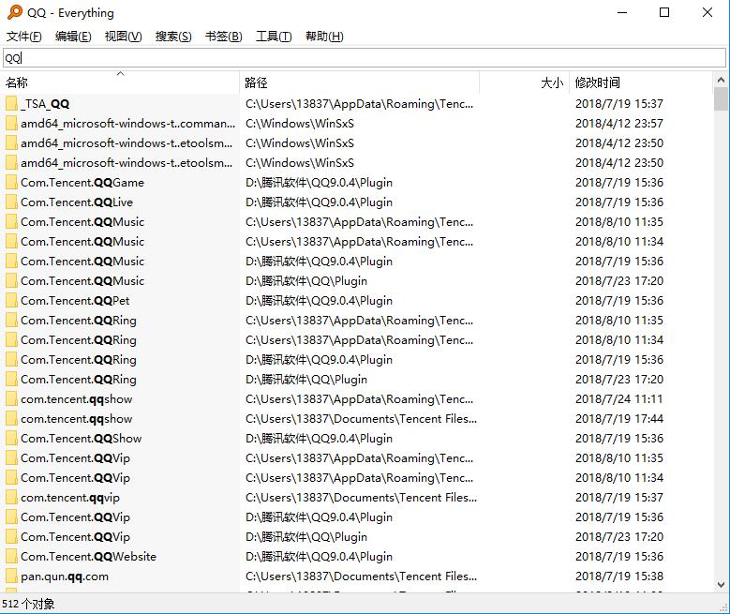Select Com.Tencent.QQPet folder name
Screen dimensions: 730x614
click(x=75, y=301)
